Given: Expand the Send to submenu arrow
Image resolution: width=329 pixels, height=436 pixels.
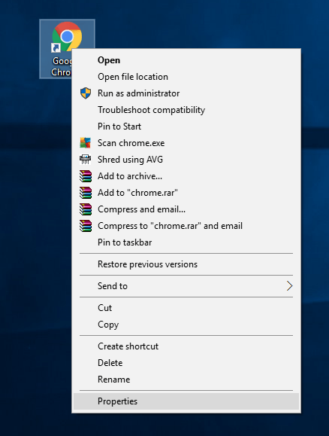Looking at the screenshot, I should point(290,286).
